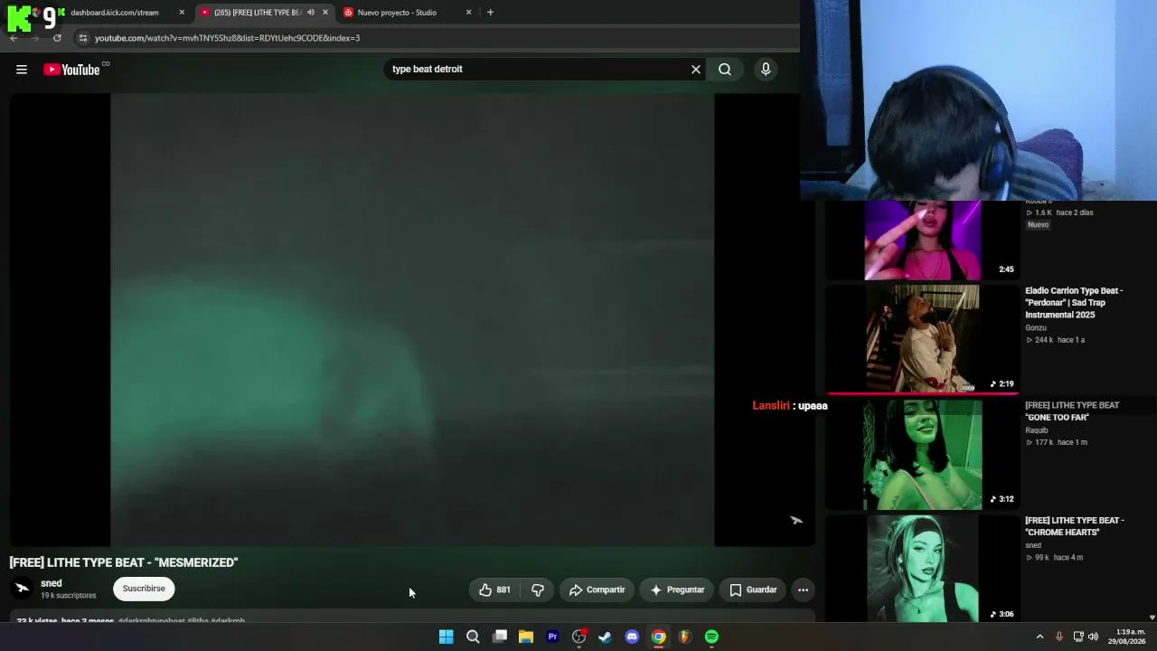Screen dimensions: 1157x651
Task: Click the system tray microphone icon
Action: (1059, 637)
